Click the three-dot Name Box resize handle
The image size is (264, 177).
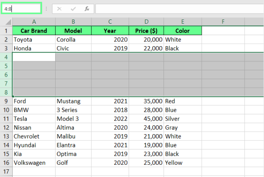[x=46, y=8]
